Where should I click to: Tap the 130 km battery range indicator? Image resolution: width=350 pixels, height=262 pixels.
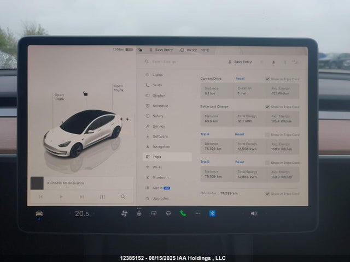[122, 49]
